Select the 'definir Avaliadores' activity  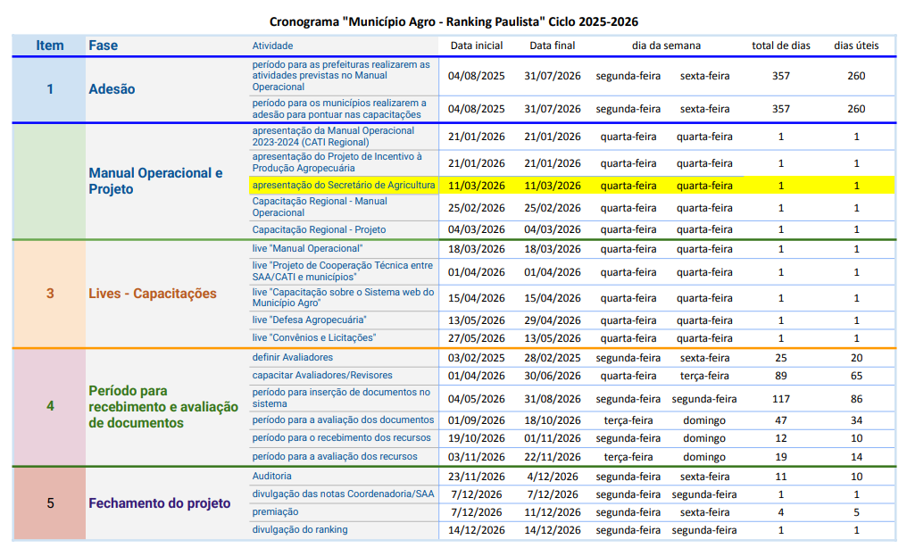point(292,358)
